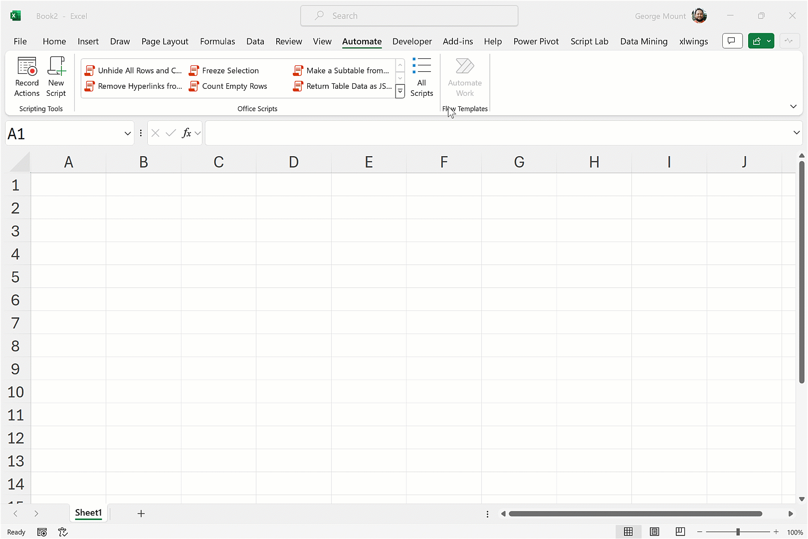The width and height of the screenshot is (808, 539).
Task: Switch to Page Break Preview
Action: (680, 532)
